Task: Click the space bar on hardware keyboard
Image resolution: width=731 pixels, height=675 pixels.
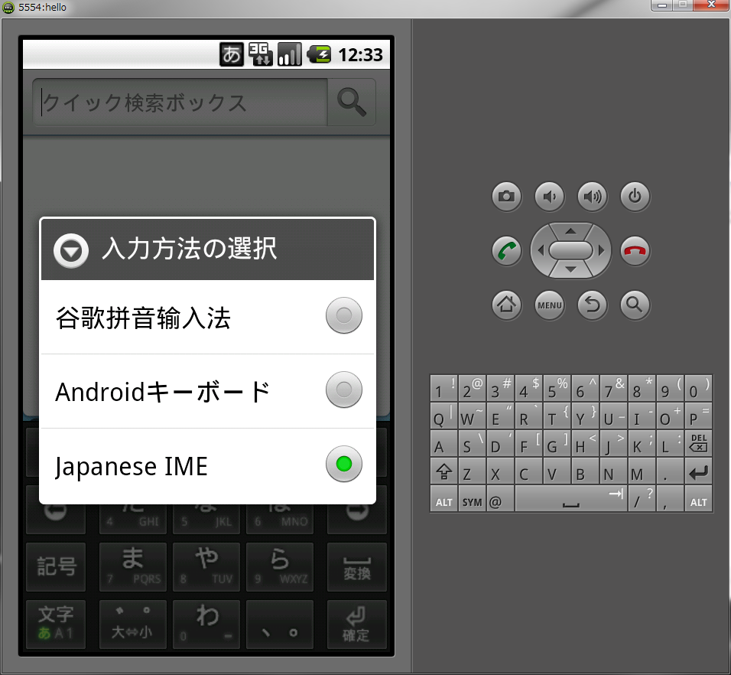Action: [571, 500]
